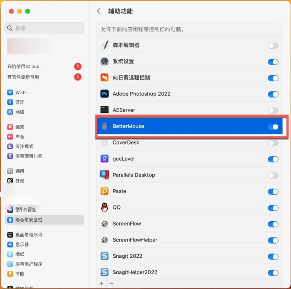Click the geeLevel app icon
Viewport: 291px width, 289px height.
104,159
